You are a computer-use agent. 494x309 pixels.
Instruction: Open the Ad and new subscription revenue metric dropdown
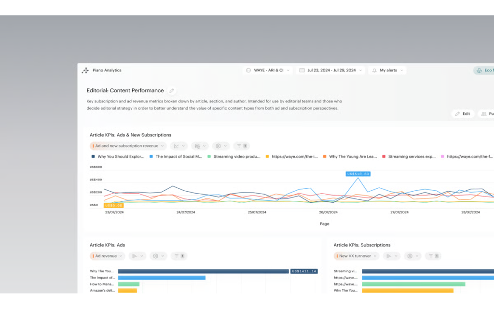click(128, 146)
